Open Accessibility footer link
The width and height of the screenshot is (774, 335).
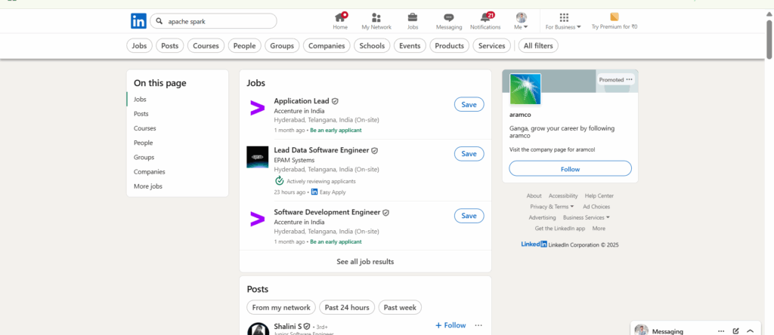[563, 196]
